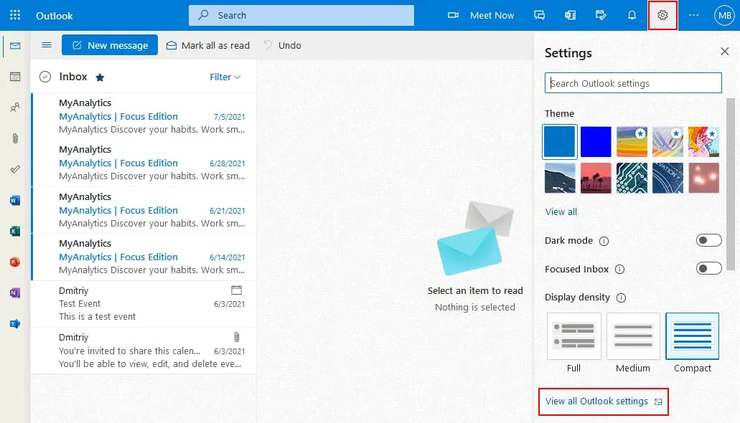The height and width of the screenshot is (423, 740).
Task: Click the New message button
Action: [110, 45]
